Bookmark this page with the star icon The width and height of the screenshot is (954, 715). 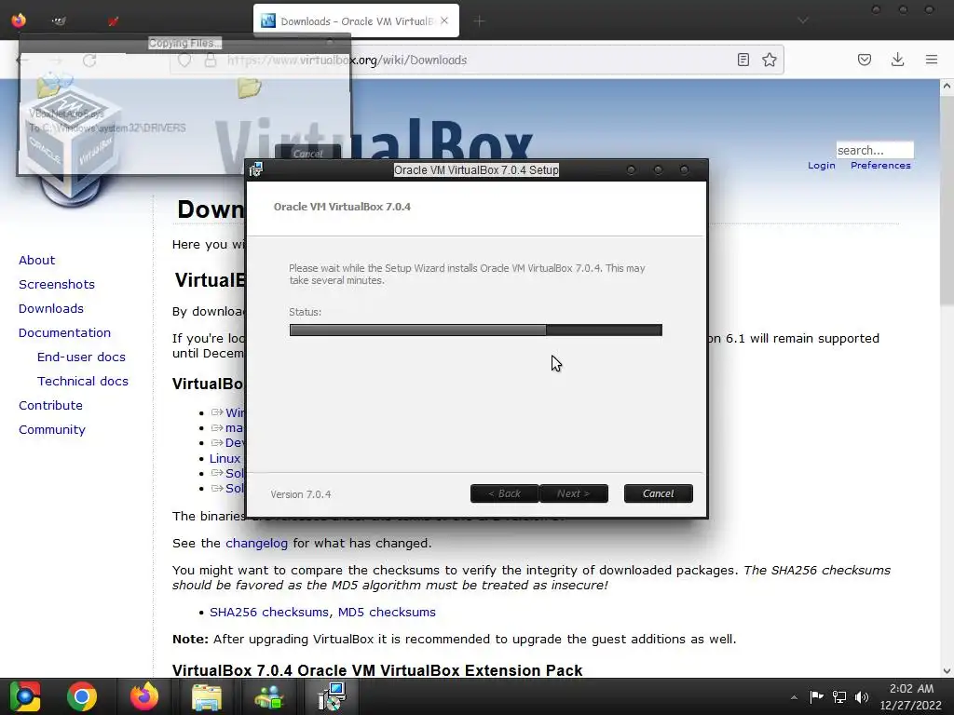pyautogui.click(x=769, y=60)
